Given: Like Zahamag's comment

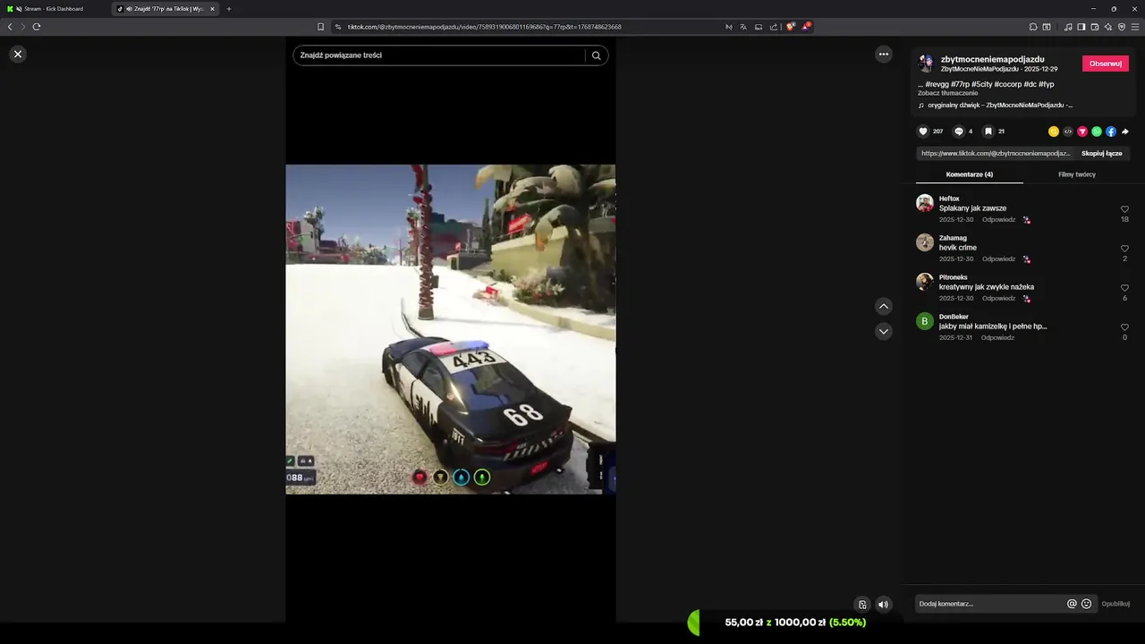Looking at the screenshot, I should tap(1124, 249).
